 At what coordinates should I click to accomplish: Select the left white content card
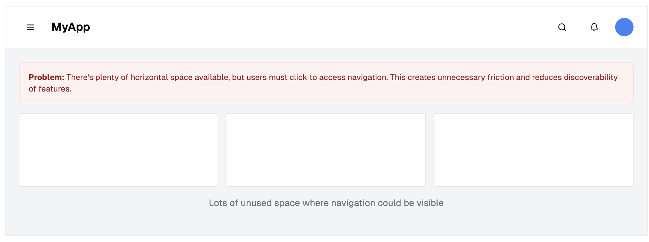coord(118,150)
